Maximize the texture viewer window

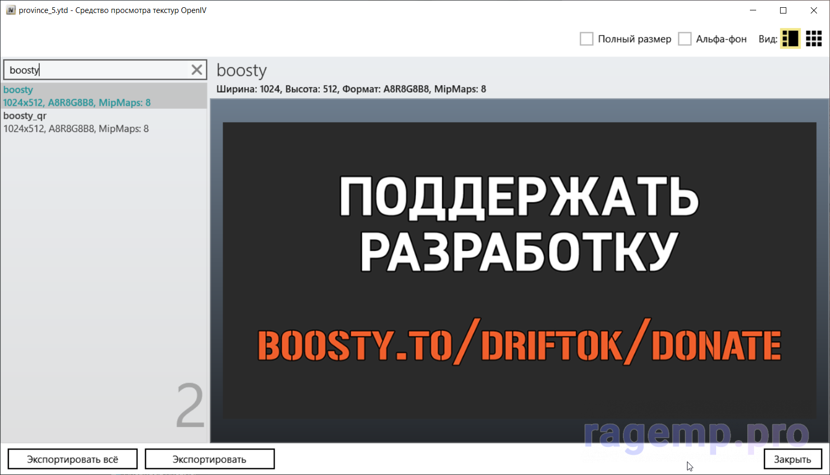pyautogui.click(x=783, y=10)
